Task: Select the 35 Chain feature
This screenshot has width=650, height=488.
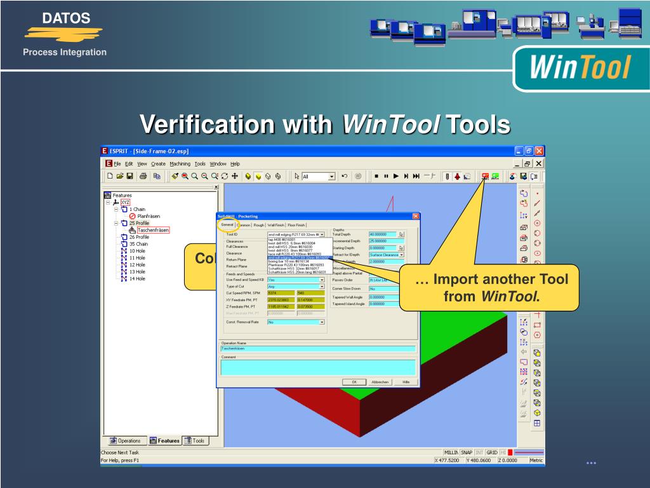Action: 138,244
